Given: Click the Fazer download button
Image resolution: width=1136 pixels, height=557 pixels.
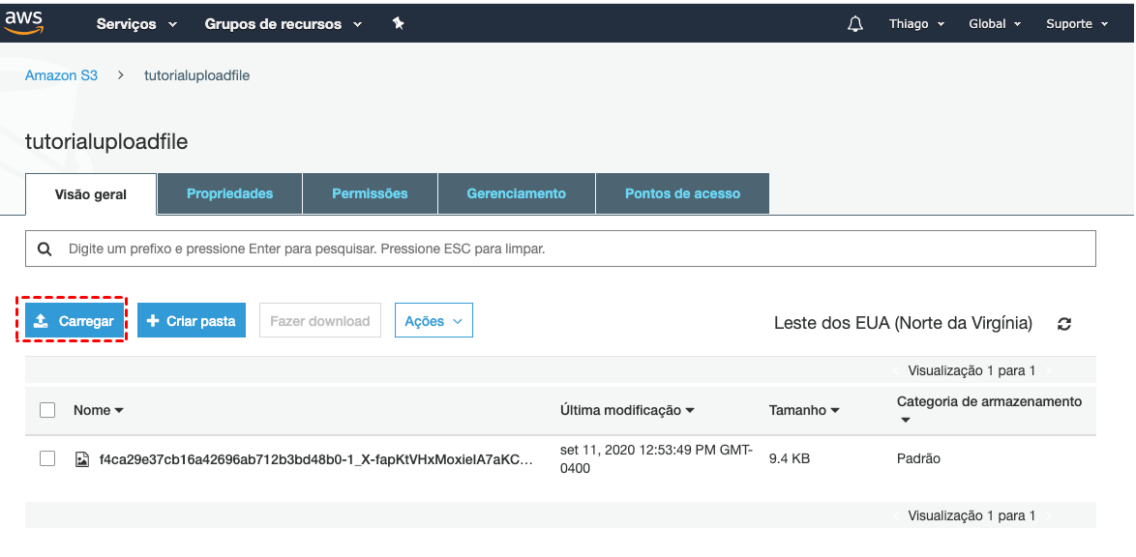Looking at the screenshot, I should (320, 321).
